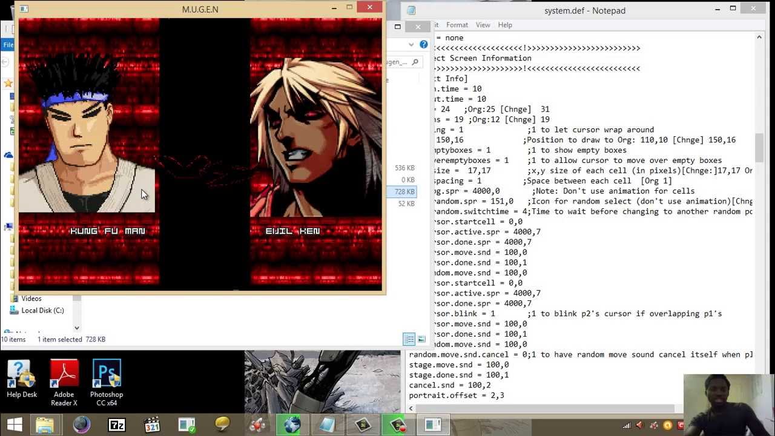Image resolution: width=775 pixels, height=436 pixels.
Task: Click the 'stage.move.snd = 100,0' line
Action: 459,365
